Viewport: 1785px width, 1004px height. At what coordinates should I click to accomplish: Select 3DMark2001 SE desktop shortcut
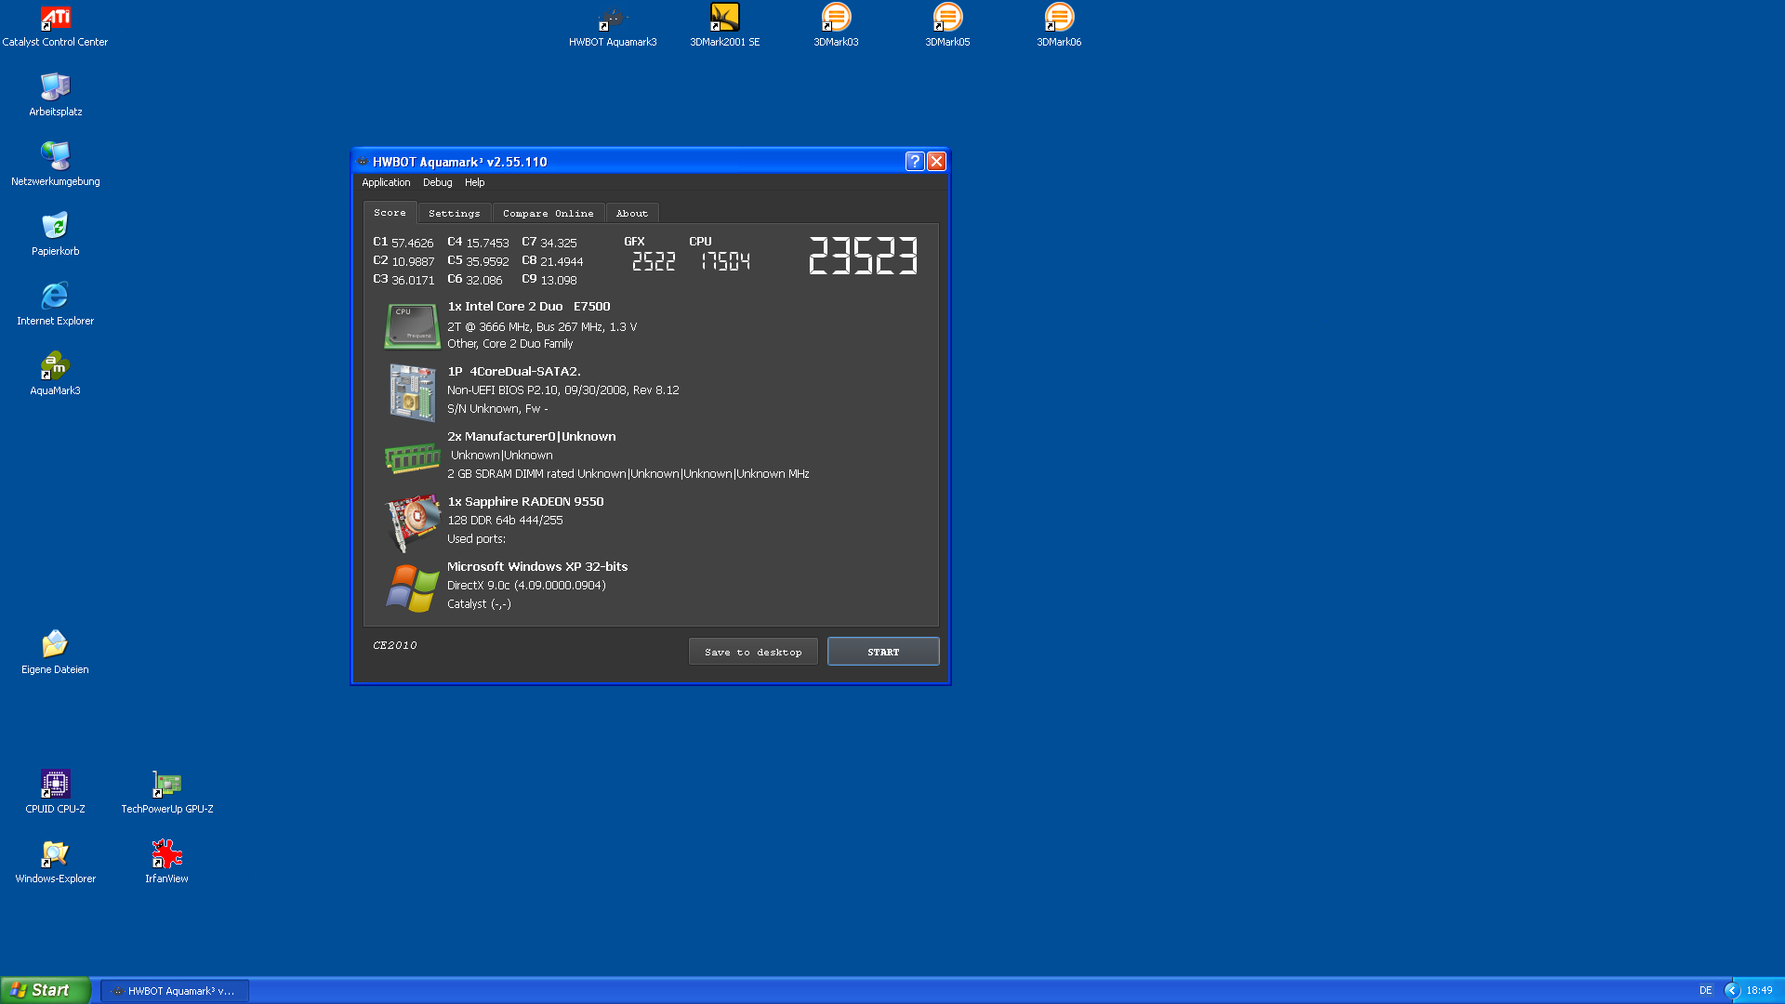(x=724, y=26)
